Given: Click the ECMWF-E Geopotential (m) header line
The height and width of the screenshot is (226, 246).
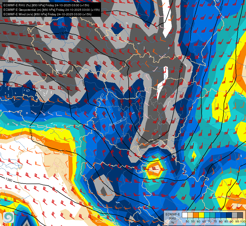Looking at the screenshot, I should (x=52, y=10).
